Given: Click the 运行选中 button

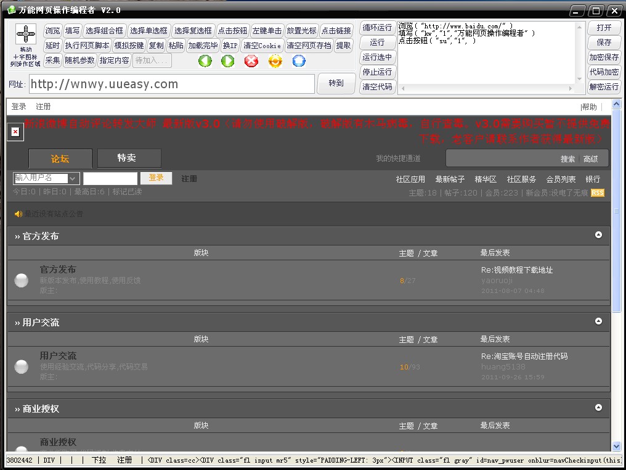Looking at the screenshot, I should [x=377, y=57].
